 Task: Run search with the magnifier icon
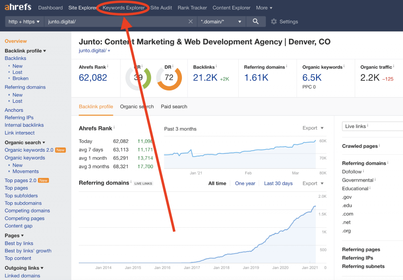point(256,21)
